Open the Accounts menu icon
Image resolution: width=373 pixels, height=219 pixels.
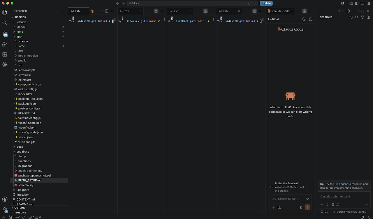click(5, 199)
